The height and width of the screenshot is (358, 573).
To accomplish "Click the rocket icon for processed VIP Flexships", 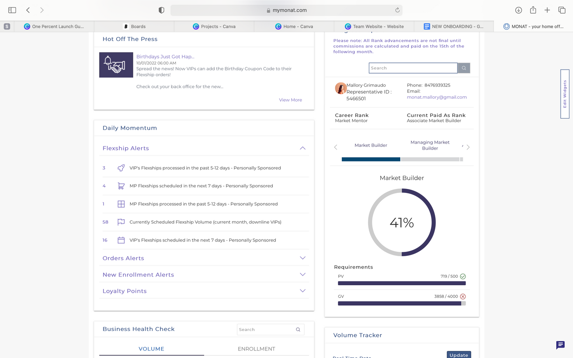I will (x=121, y=168).
